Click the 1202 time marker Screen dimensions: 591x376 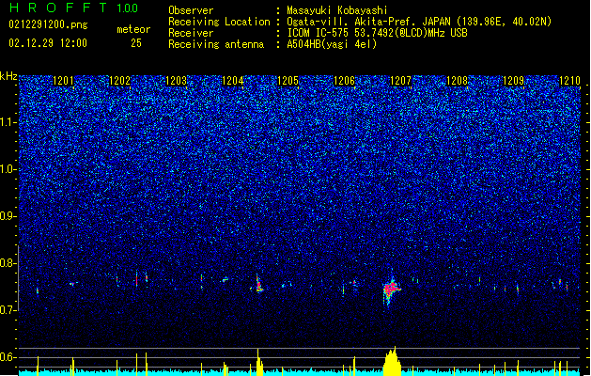[119, 81]
